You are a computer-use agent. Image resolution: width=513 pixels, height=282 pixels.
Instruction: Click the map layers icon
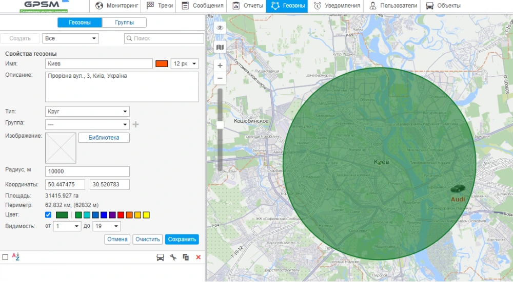click(220, 48)
